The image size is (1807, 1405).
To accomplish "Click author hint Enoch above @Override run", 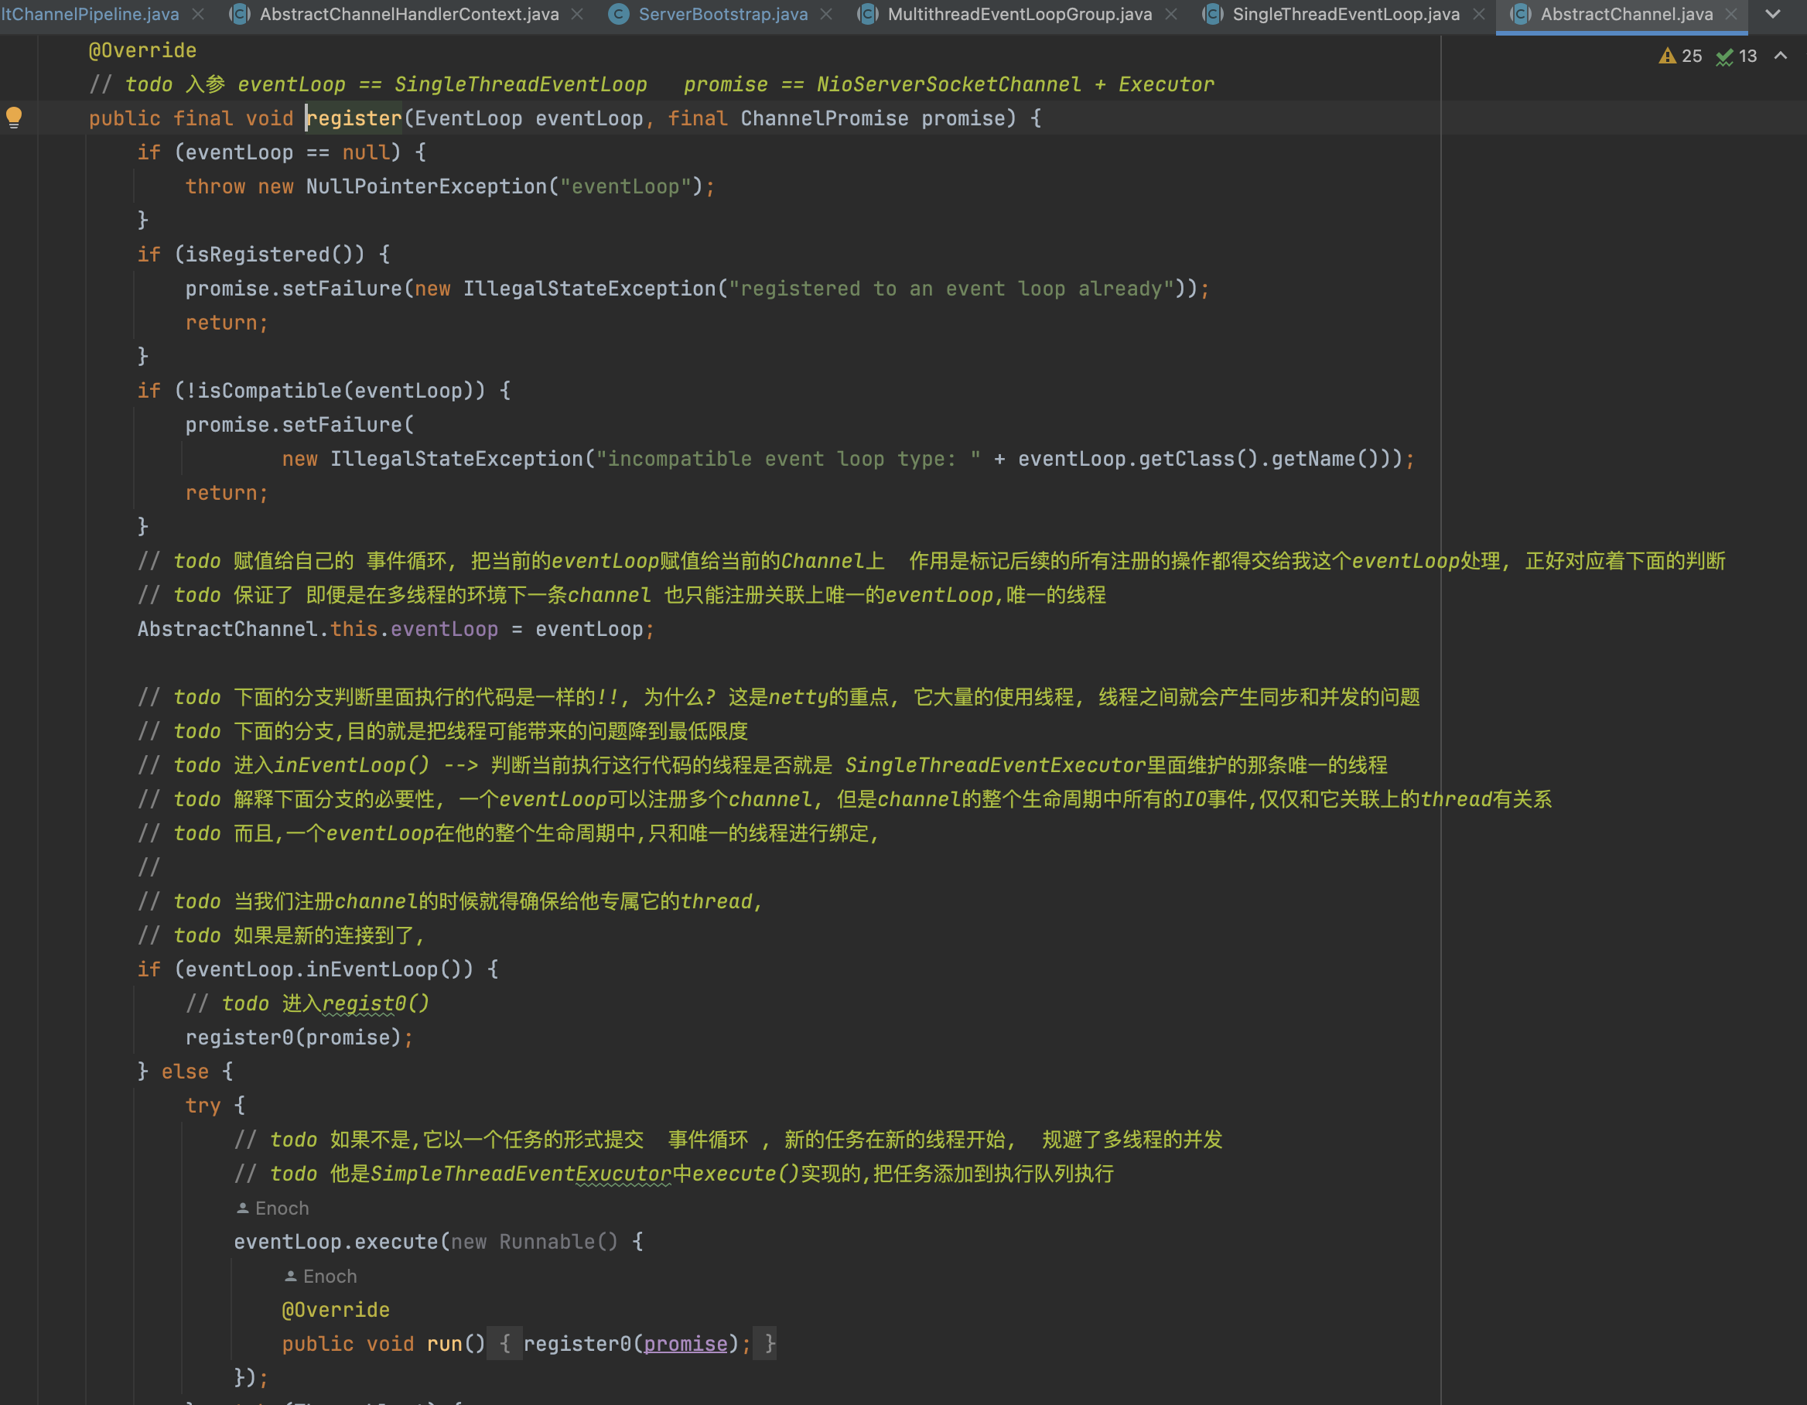I will coord(321,1276).
